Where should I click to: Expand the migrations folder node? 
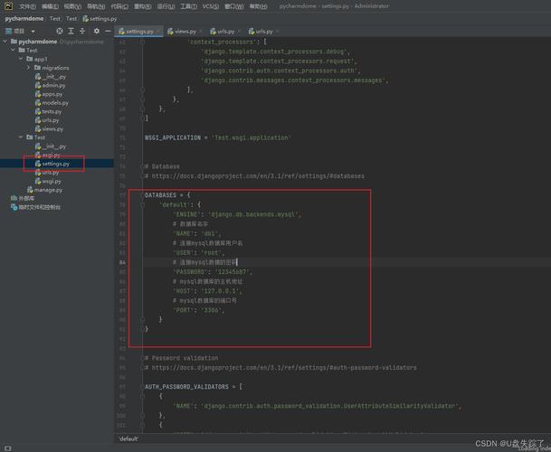[x=29, y=68]
